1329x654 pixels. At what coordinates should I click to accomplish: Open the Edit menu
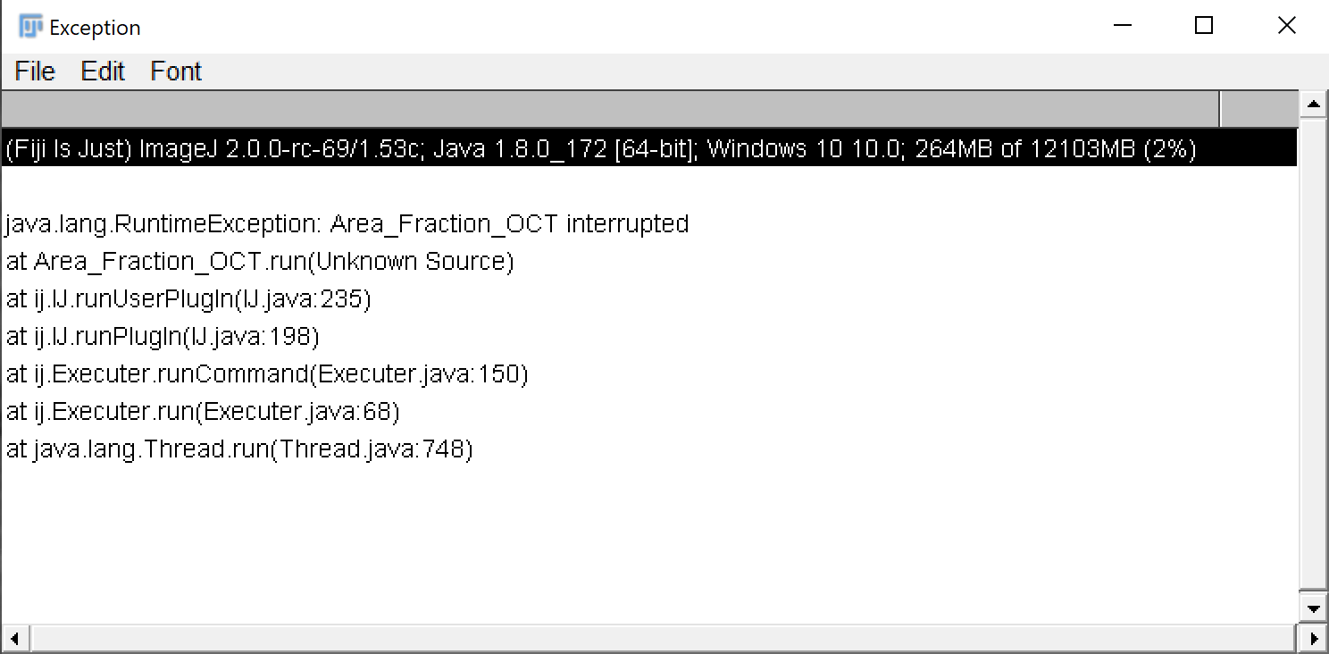[x=103, y=71]
